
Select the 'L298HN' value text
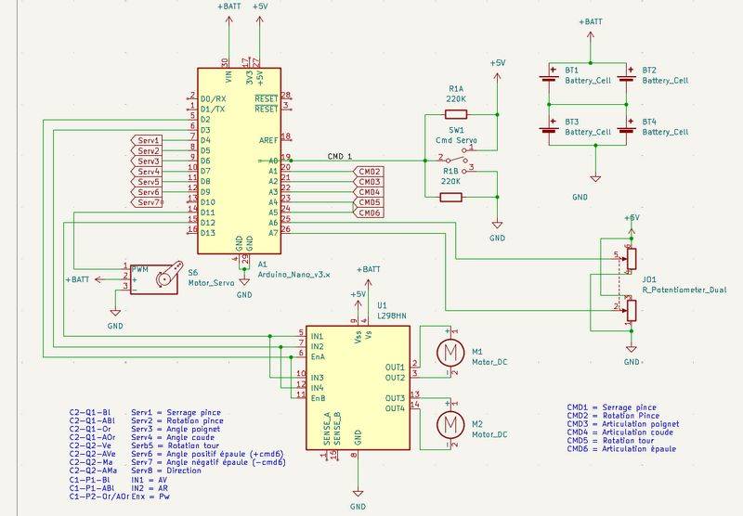[x=391, y=316]
